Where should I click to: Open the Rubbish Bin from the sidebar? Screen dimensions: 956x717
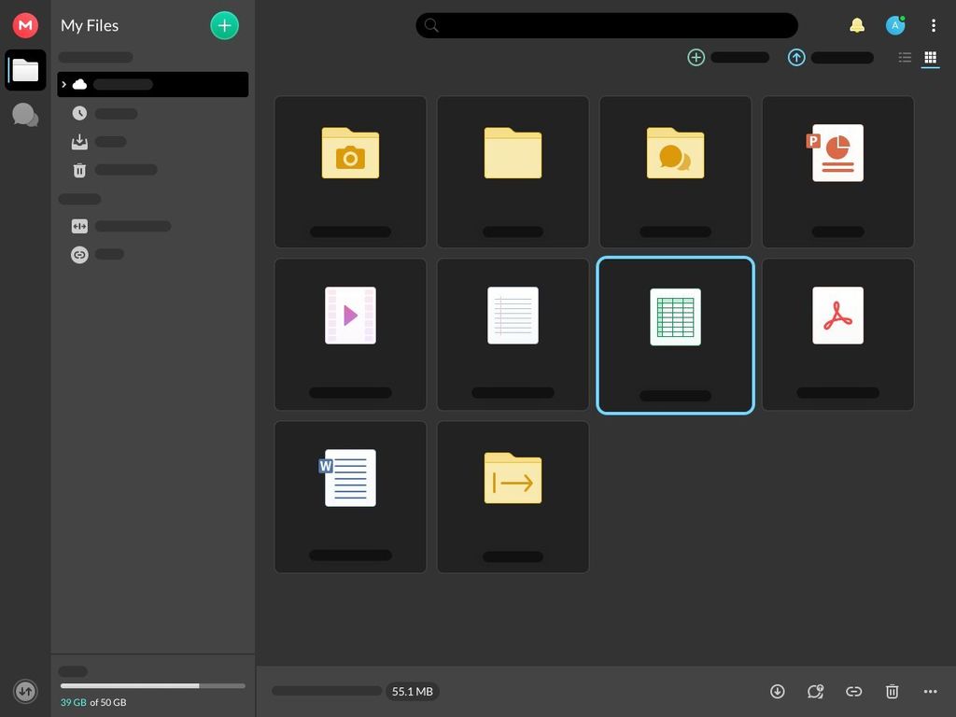pyautogui.click(x=79, y=170)
